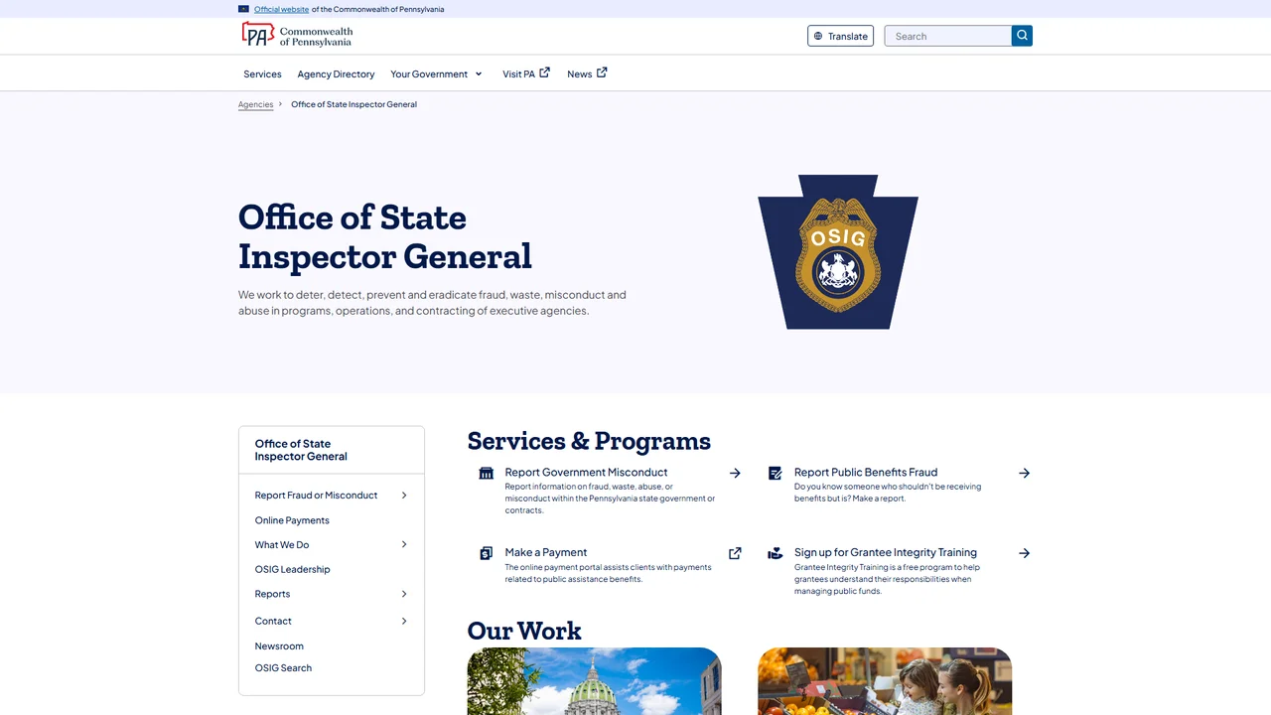The width and height of the screenshot is (1271, 715).
Task: Click the external link icon next to News
Action: [602, 72]
